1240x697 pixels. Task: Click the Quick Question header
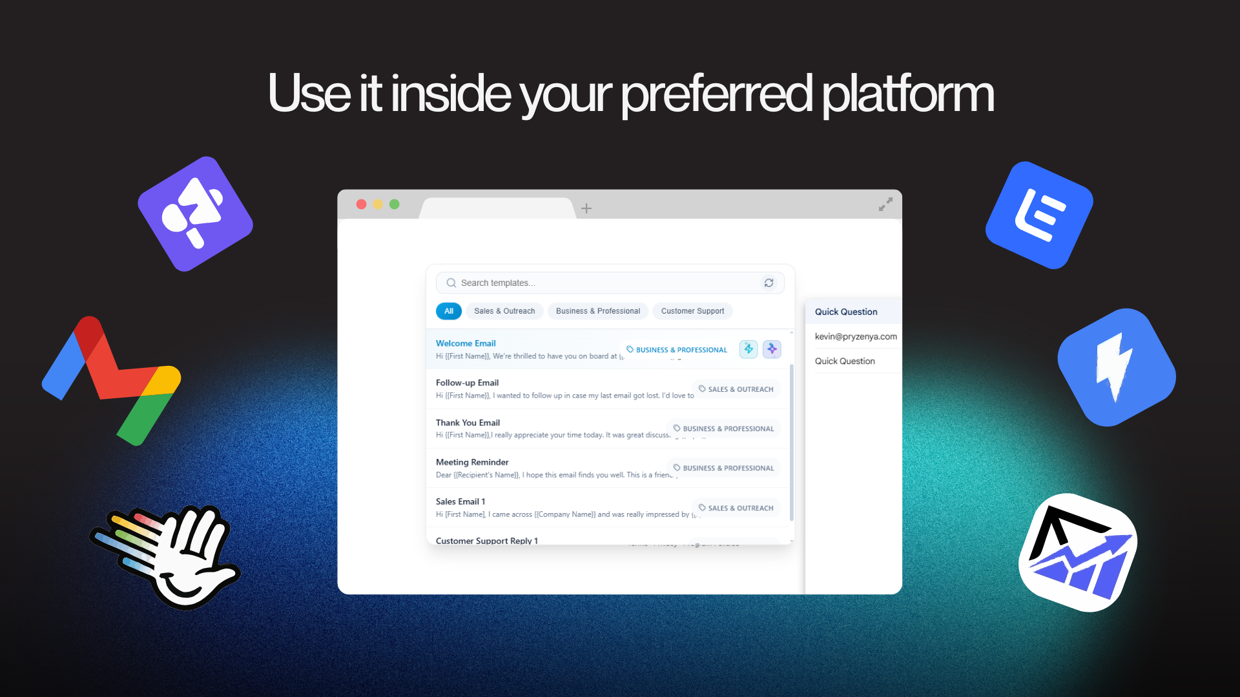click(852, 312)
